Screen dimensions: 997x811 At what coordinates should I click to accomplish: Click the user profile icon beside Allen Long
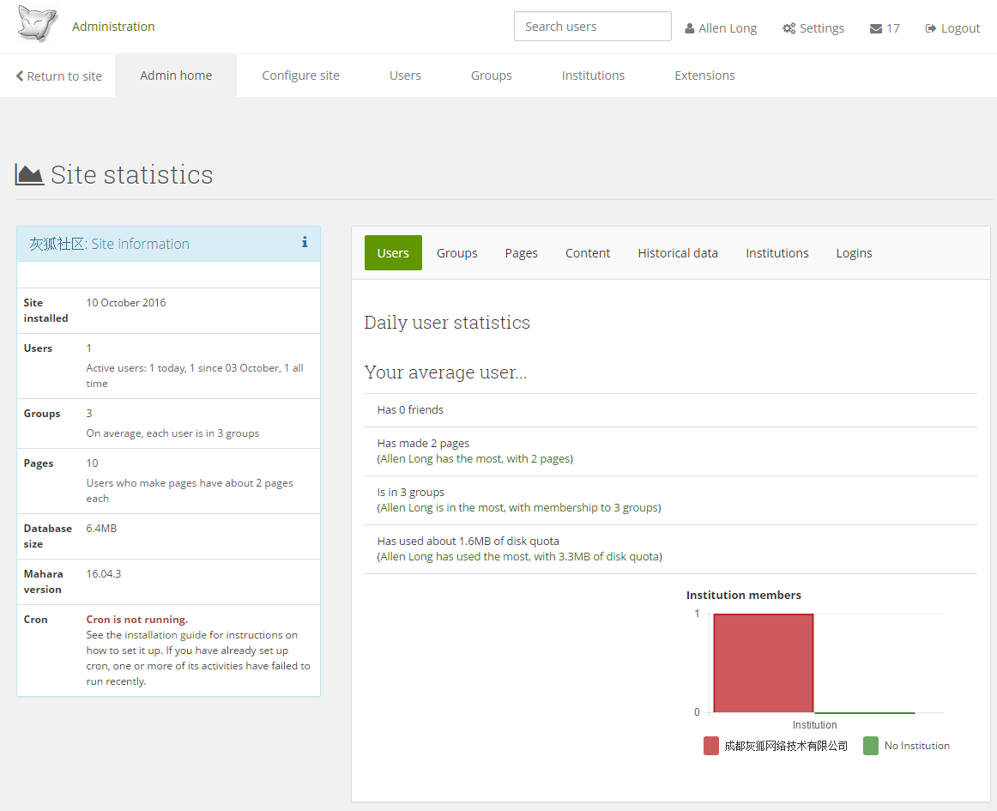pos(690,28)
